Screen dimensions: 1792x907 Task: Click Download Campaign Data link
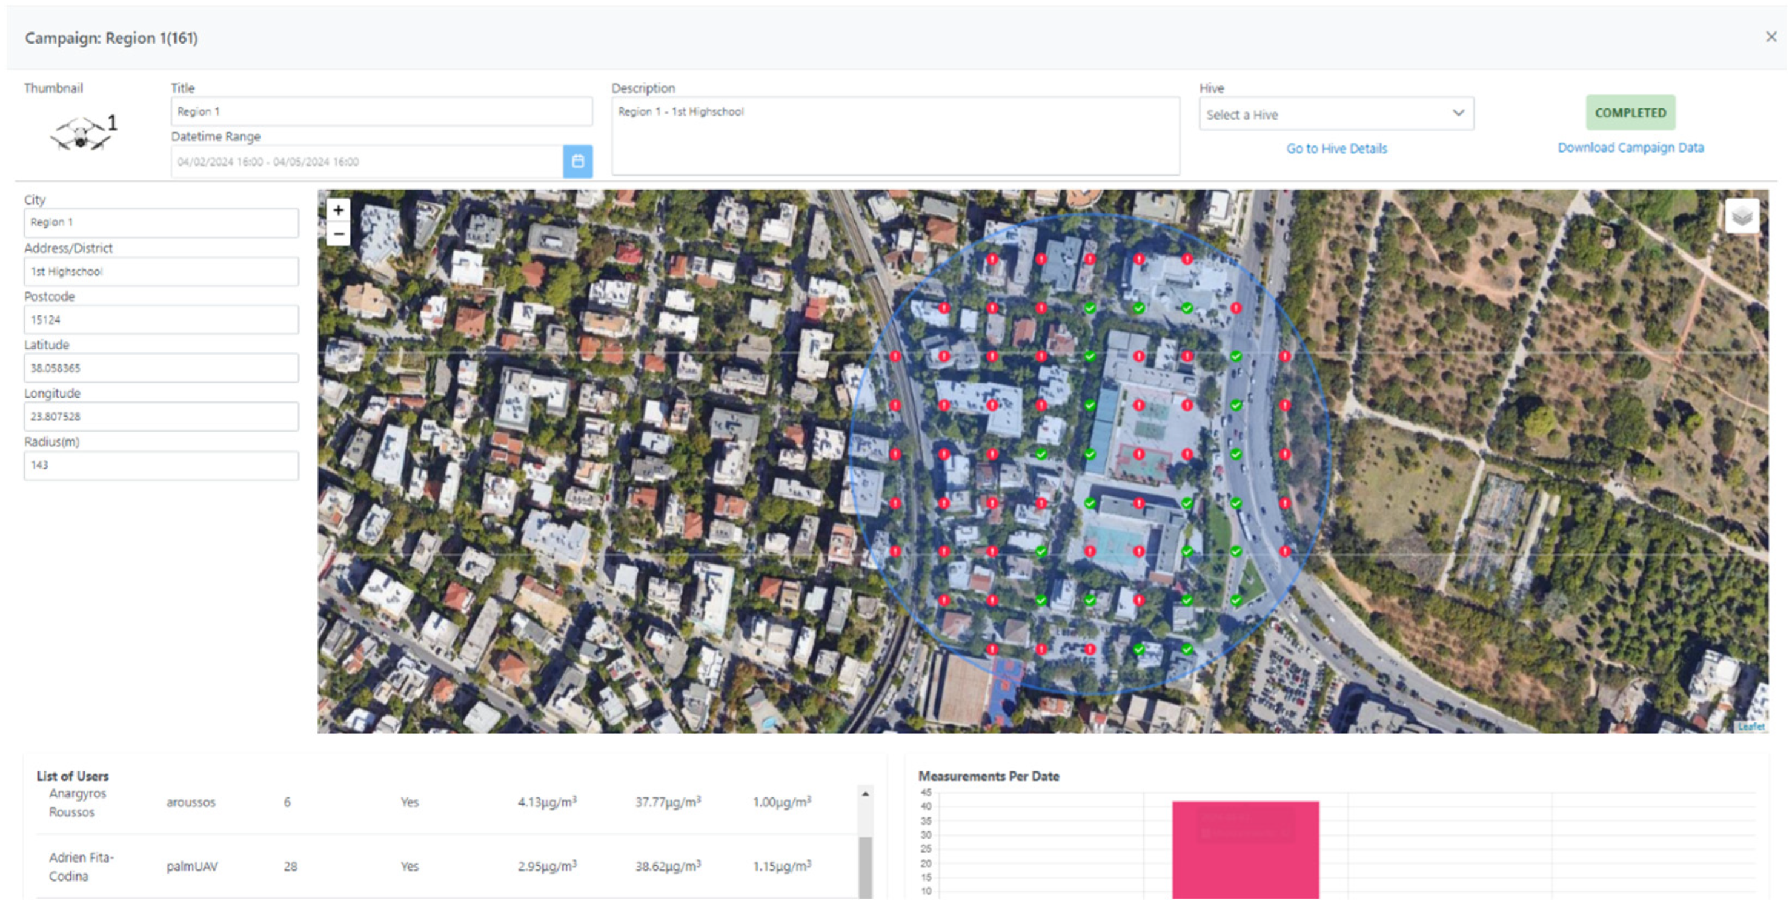[1631, 147]
